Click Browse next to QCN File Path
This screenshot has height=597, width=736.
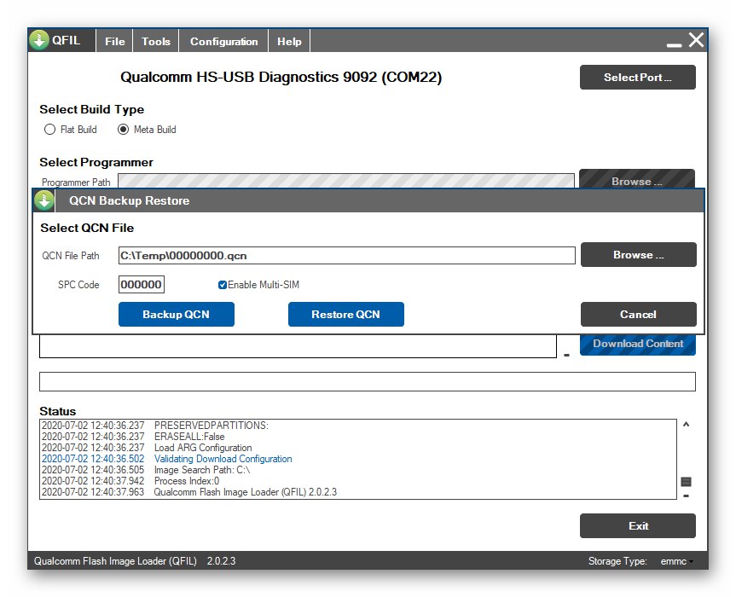639,255
